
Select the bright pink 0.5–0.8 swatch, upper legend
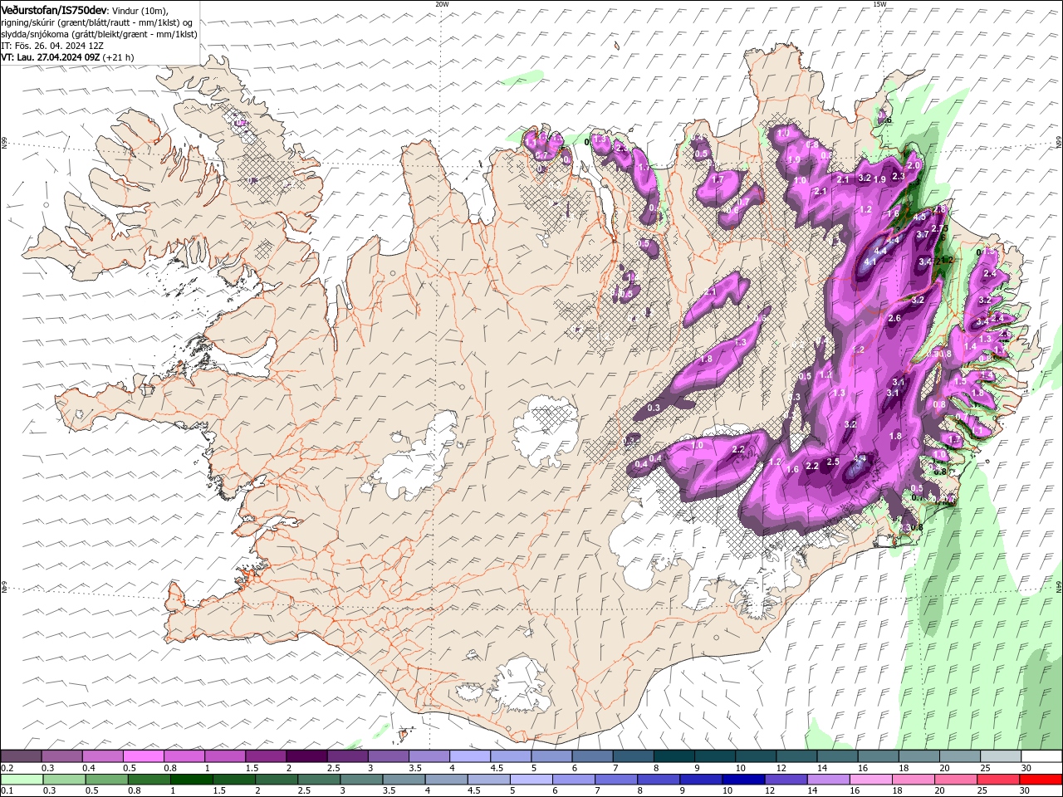[144, 756]
